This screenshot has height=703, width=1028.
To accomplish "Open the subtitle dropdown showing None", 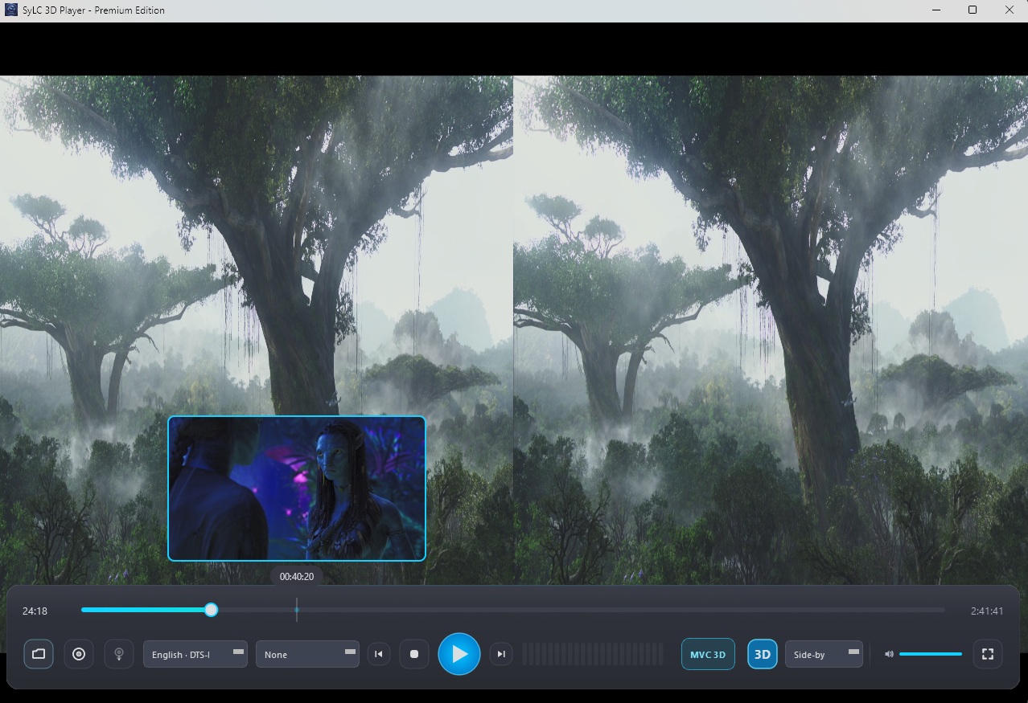I will [x=307, y=654].
